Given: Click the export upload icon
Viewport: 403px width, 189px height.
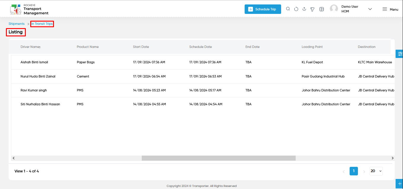Looking at the screenshot, I should 304,9.
